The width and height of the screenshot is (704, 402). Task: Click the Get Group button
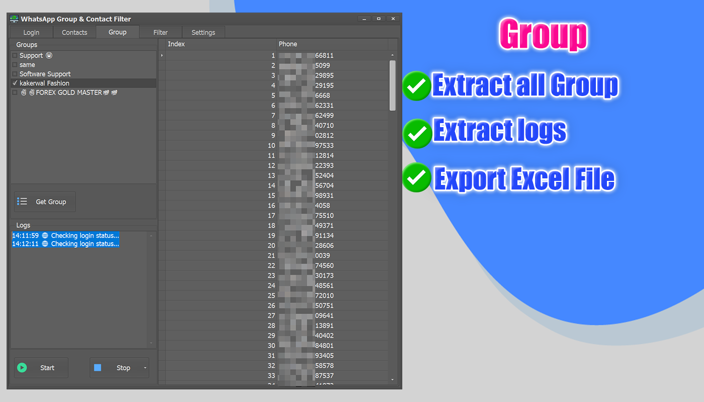(x=45, y=202)
